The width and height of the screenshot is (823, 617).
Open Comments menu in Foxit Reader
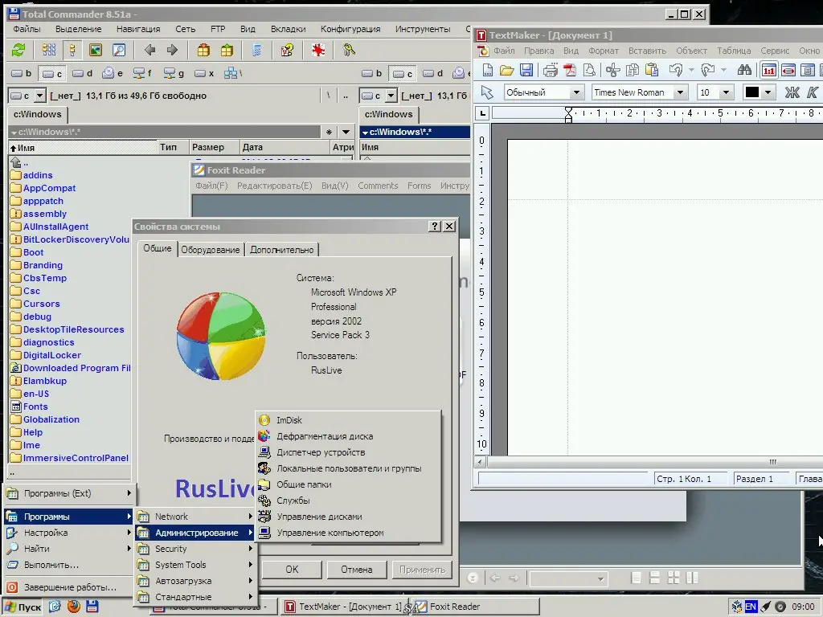(x=378, y=186)
